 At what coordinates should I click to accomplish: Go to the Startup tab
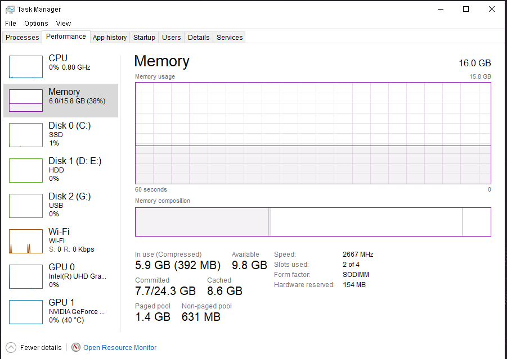[144, 38]
